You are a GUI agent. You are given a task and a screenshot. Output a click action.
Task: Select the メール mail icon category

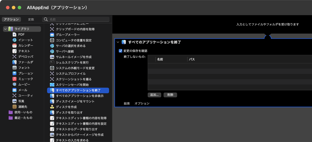pos(14,90)
